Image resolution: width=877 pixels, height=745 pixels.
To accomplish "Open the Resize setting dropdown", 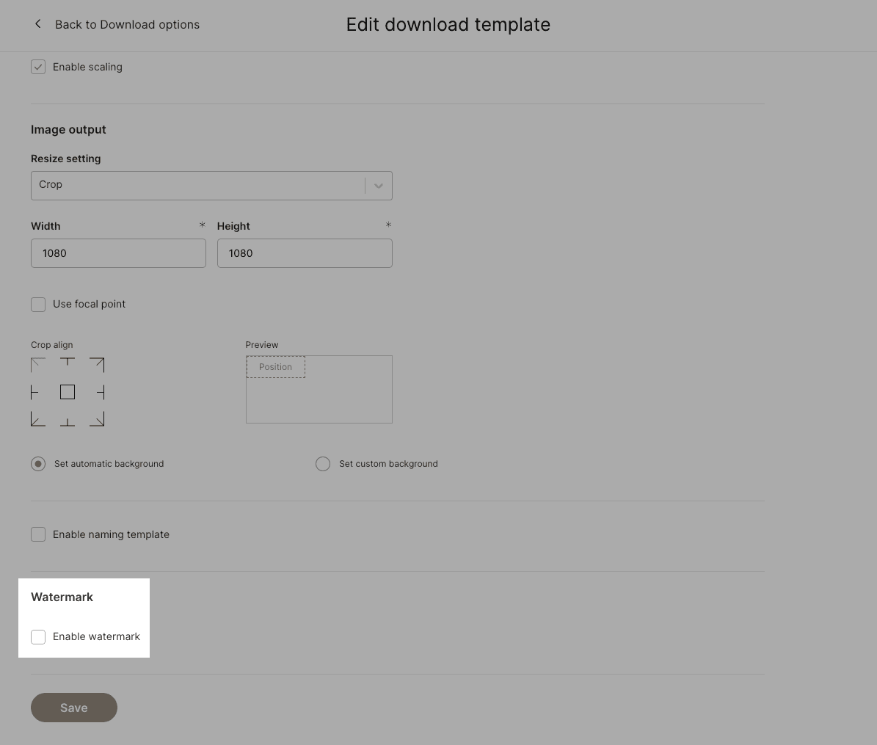I will (x=211, y=186).
